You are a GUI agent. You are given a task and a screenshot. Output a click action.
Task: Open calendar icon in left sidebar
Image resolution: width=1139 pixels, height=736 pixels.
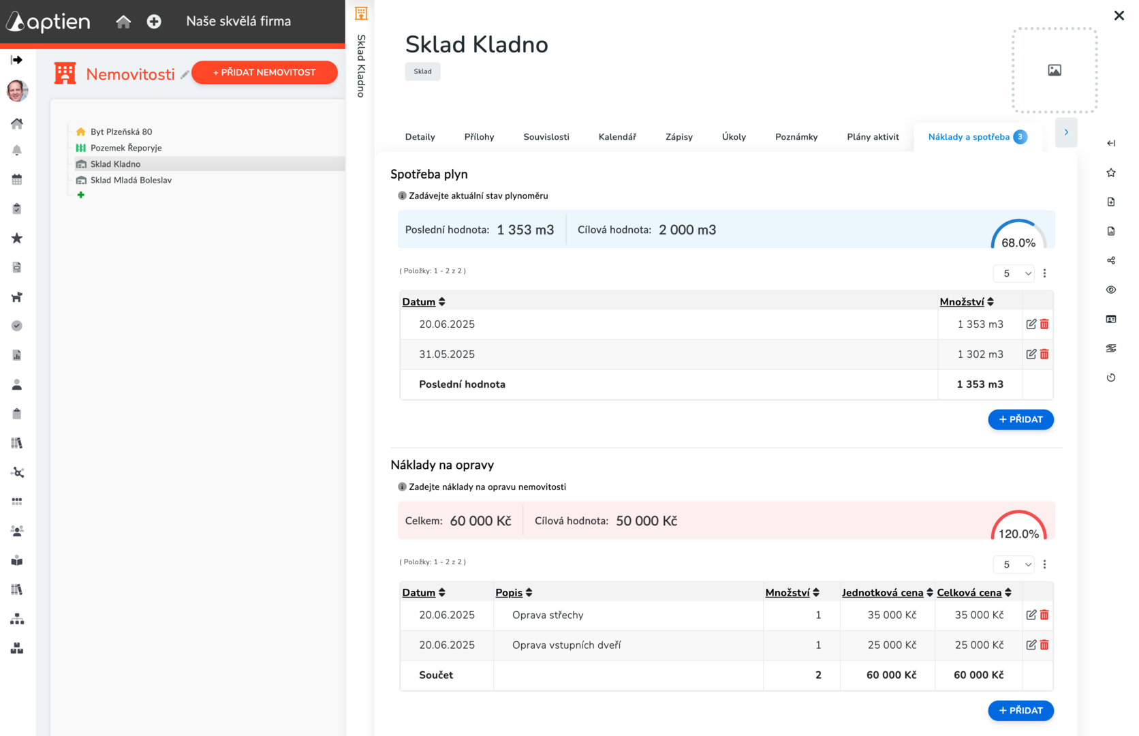click(17, 180)
